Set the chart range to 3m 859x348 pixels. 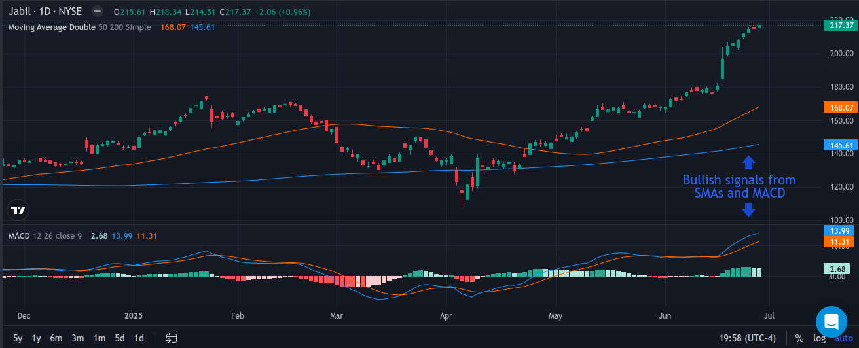point(78,338)
